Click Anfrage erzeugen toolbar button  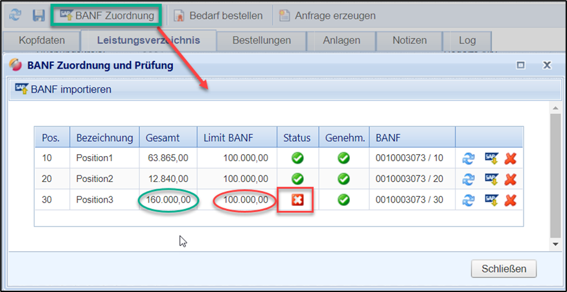point(327,15)
